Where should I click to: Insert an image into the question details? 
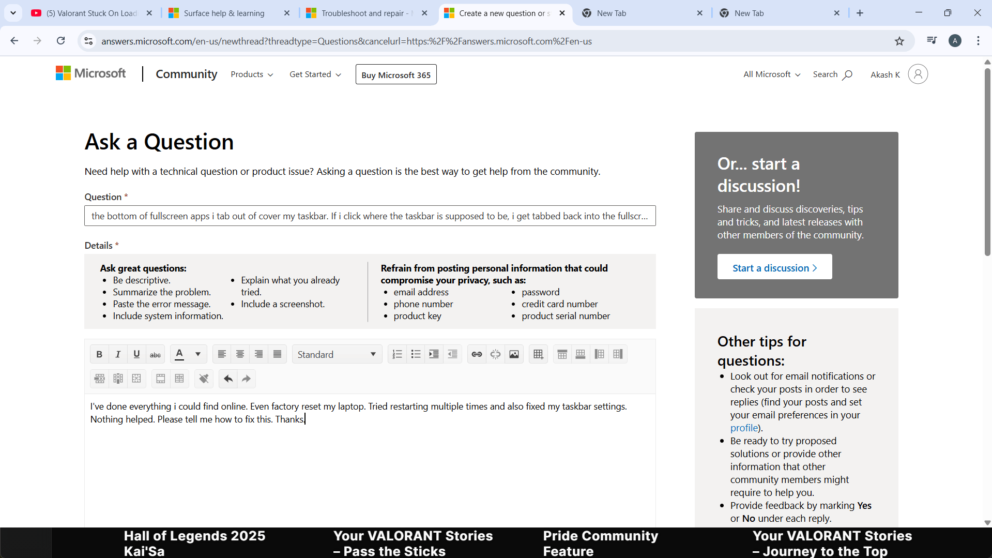pos(514,354)
